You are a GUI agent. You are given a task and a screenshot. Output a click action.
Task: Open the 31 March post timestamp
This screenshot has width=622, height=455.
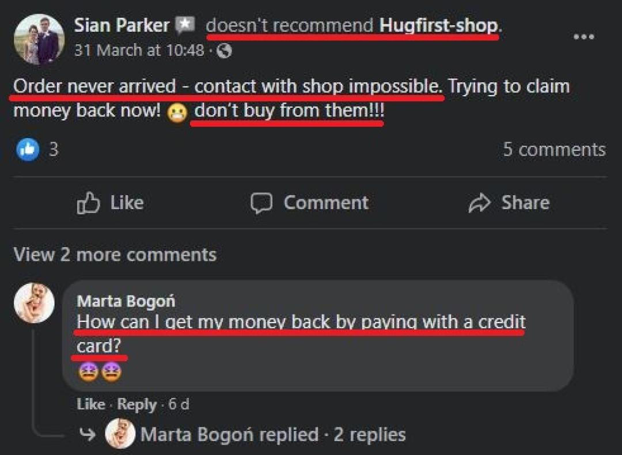(139, 50)
